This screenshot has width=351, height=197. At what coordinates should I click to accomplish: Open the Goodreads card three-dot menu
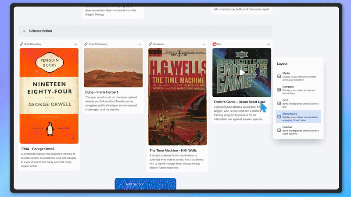coord(204,44)
